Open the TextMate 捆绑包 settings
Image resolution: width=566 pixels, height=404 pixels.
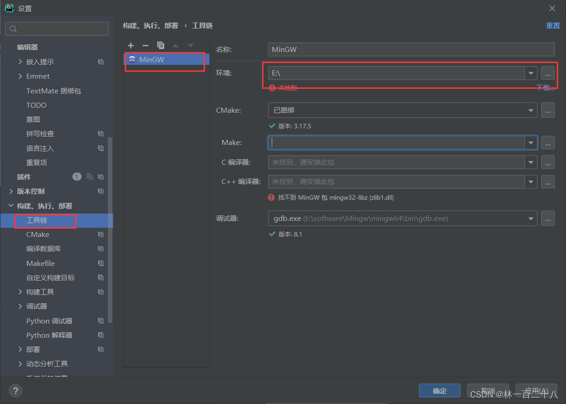coord(53,91)
